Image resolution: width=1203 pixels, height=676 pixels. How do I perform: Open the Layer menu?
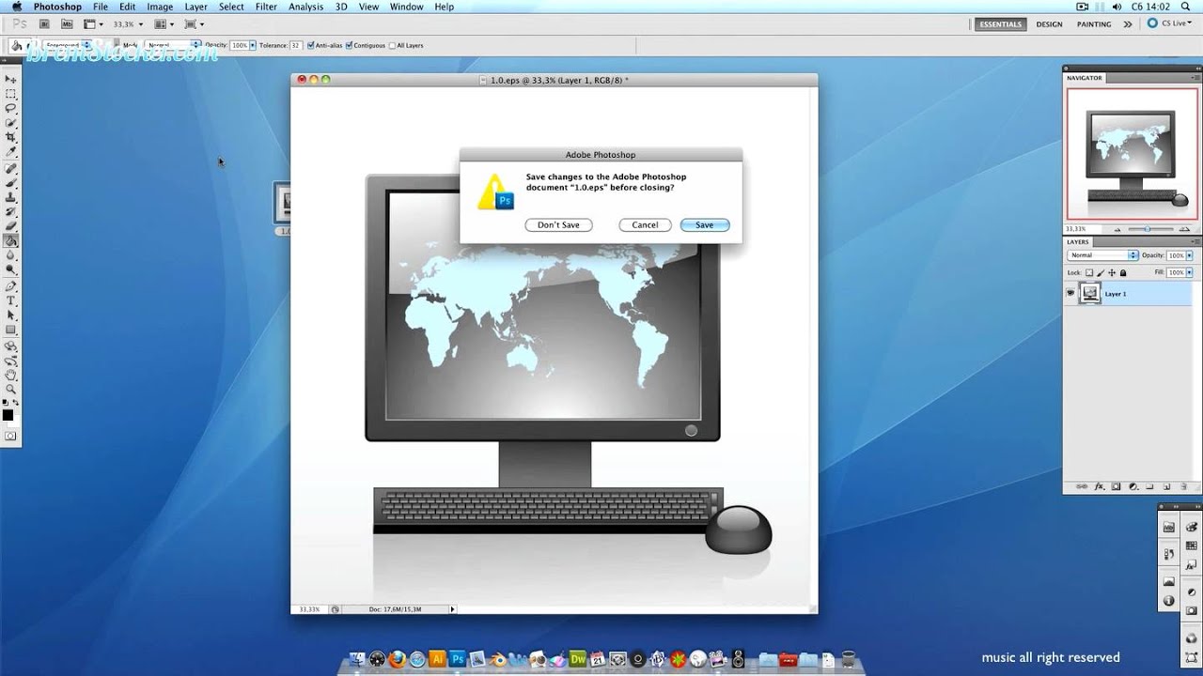(195, 7)
